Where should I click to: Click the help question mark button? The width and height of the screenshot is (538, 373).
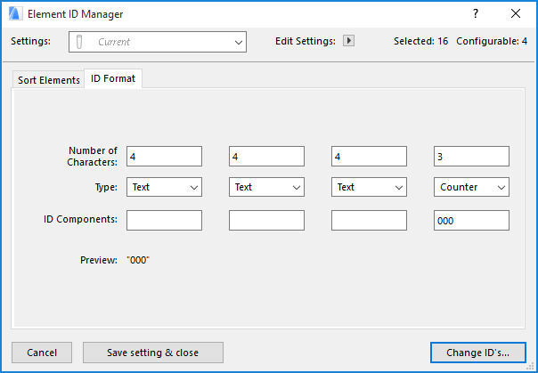pyautogui.click(x=476, y=14)
